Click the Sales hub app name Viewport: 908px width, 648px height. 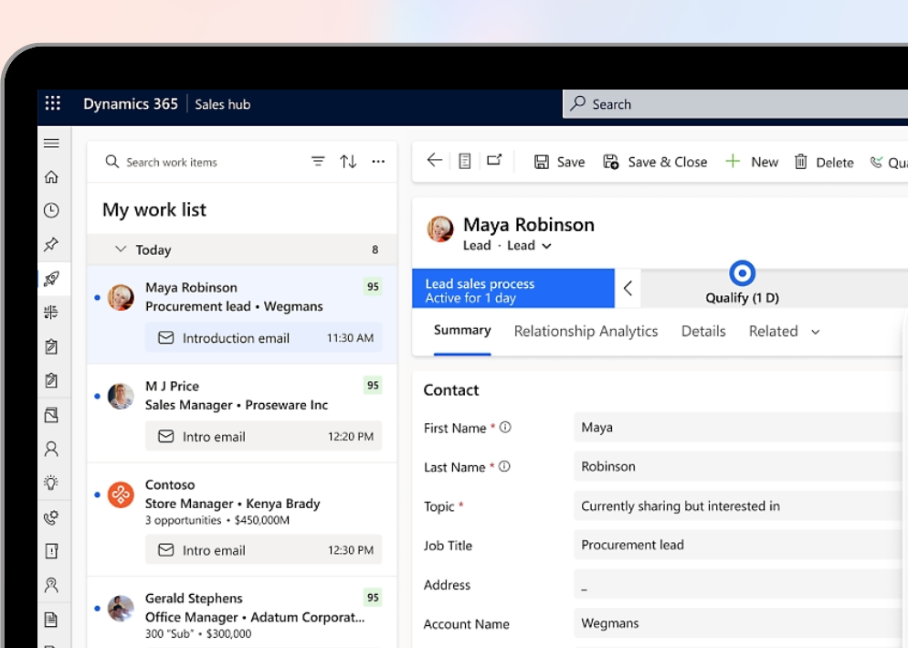pos(222,104)
